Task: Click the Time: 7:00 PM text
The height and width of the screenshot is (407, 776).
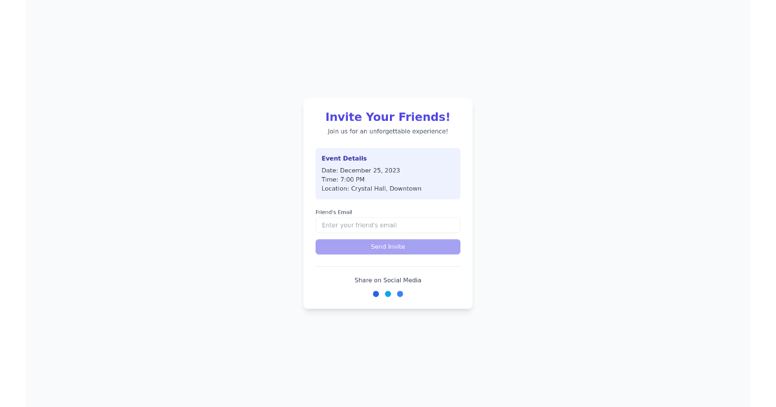Action: [341, 180]
